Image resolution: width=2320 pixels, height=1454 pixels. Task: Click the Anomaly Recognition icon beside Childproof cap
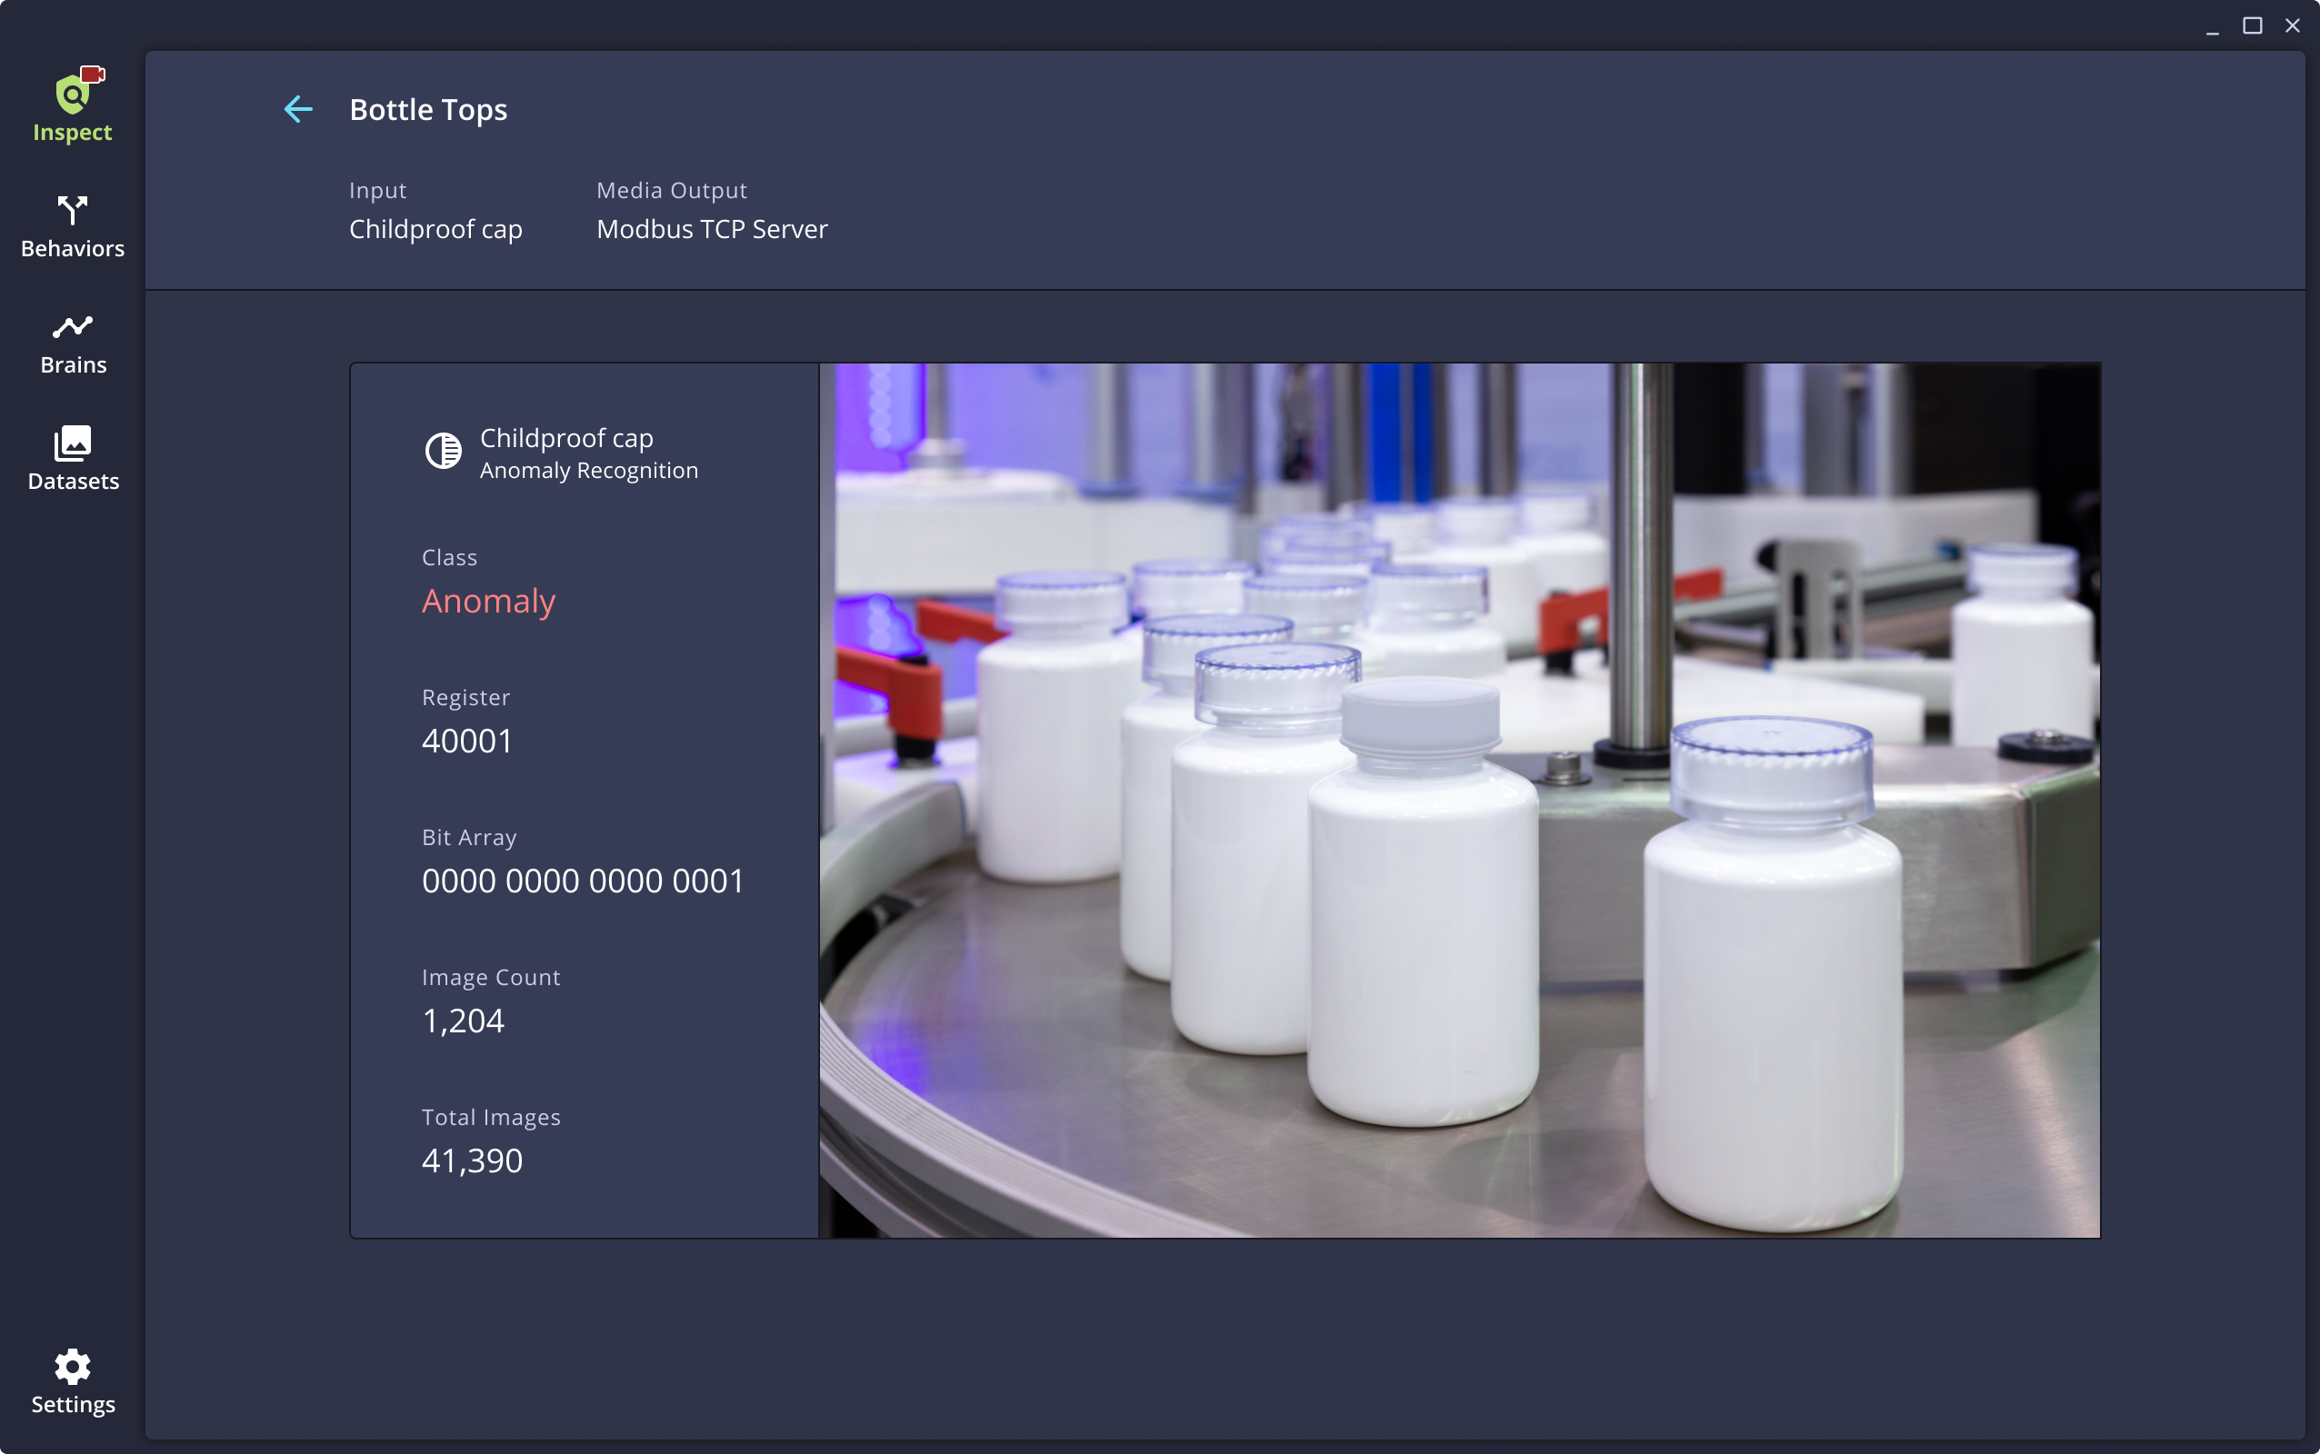tap(442, 451)
